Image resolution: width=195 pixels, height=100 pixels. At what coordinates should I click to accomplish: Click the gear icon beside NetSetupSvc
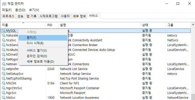(x=4, y=74)
